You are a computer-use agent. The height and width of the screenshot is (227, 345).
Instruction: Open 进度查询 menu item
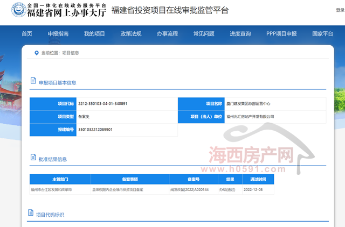(240, 33)
